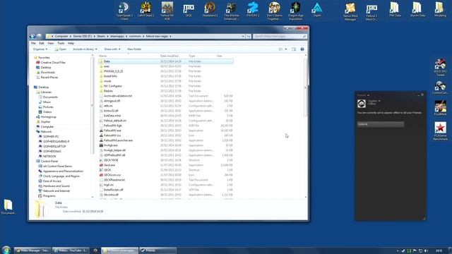
Task: Select the Wasteland 2 desktop icon
Action: coord(210,10)
